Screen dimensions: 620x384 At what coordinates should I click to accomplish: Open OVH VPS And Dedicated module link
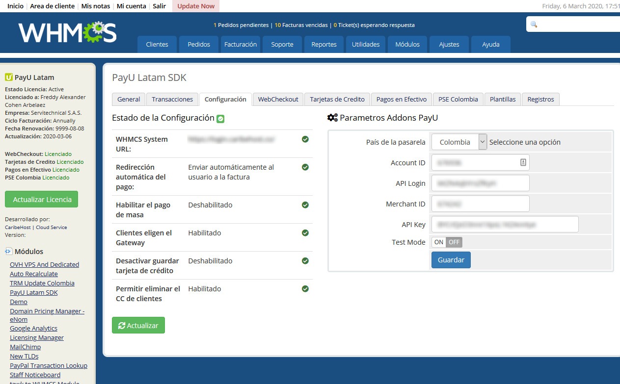pos(44,264)
